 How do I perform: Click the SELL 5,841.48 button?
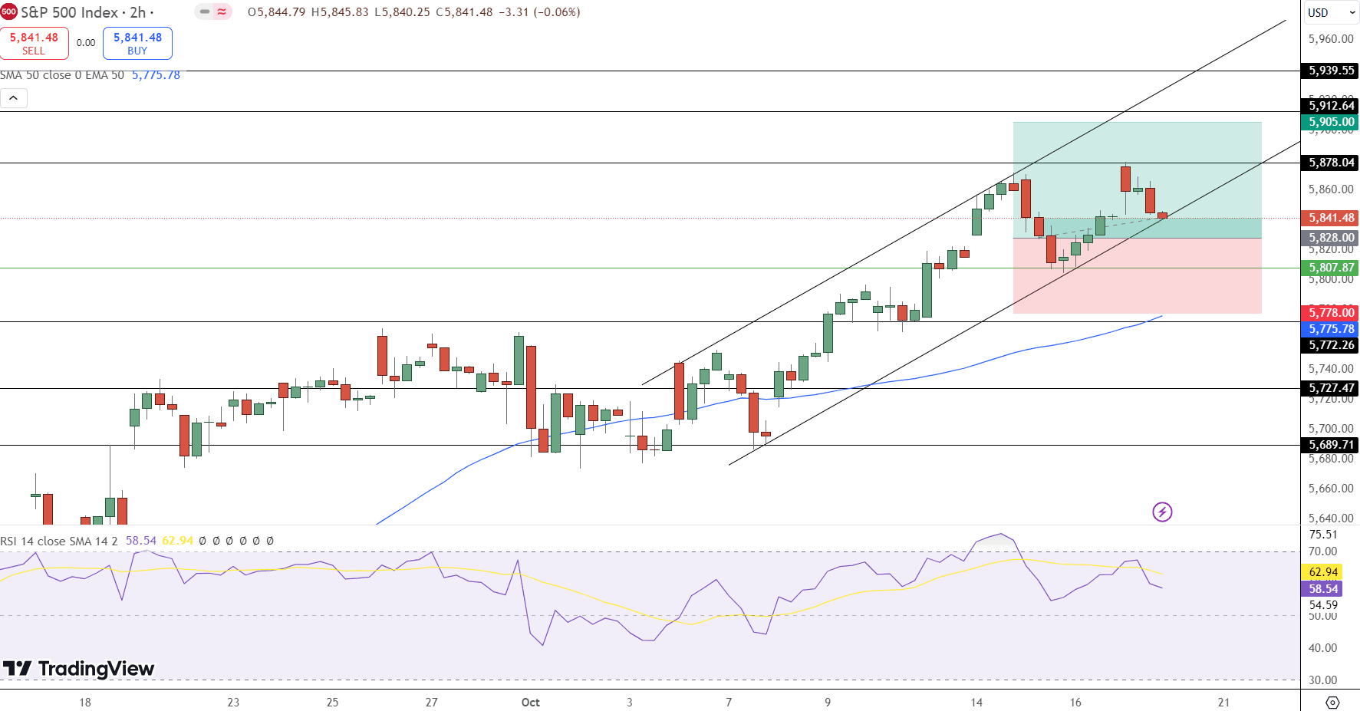(34, 43)
